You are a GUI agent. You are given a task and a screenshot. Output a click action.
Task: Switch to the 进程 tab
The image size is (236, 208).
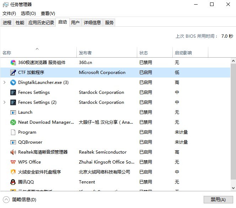pos(7,23)
